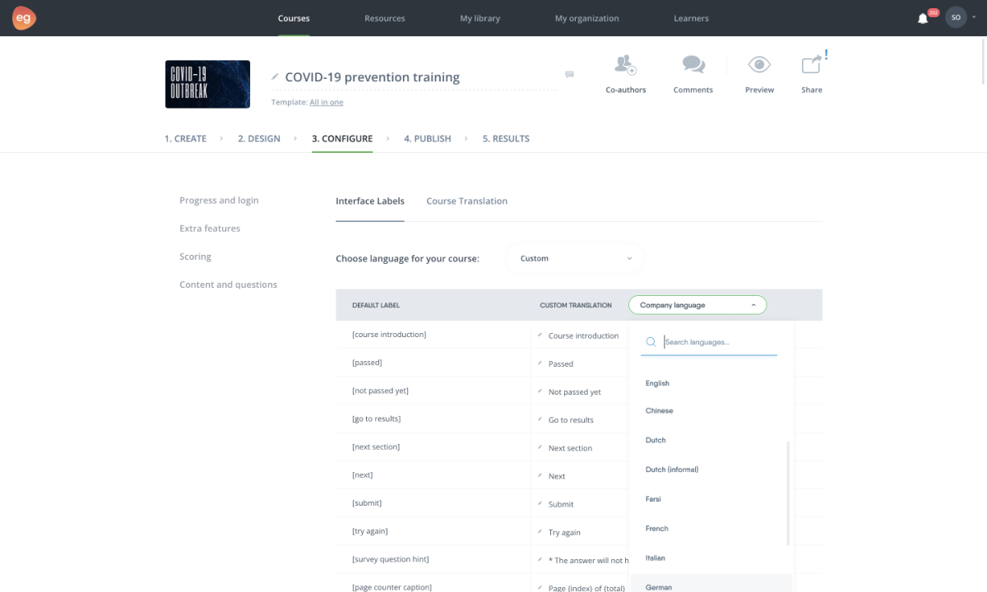Select the Interface Labels tab

click(370, 201)
